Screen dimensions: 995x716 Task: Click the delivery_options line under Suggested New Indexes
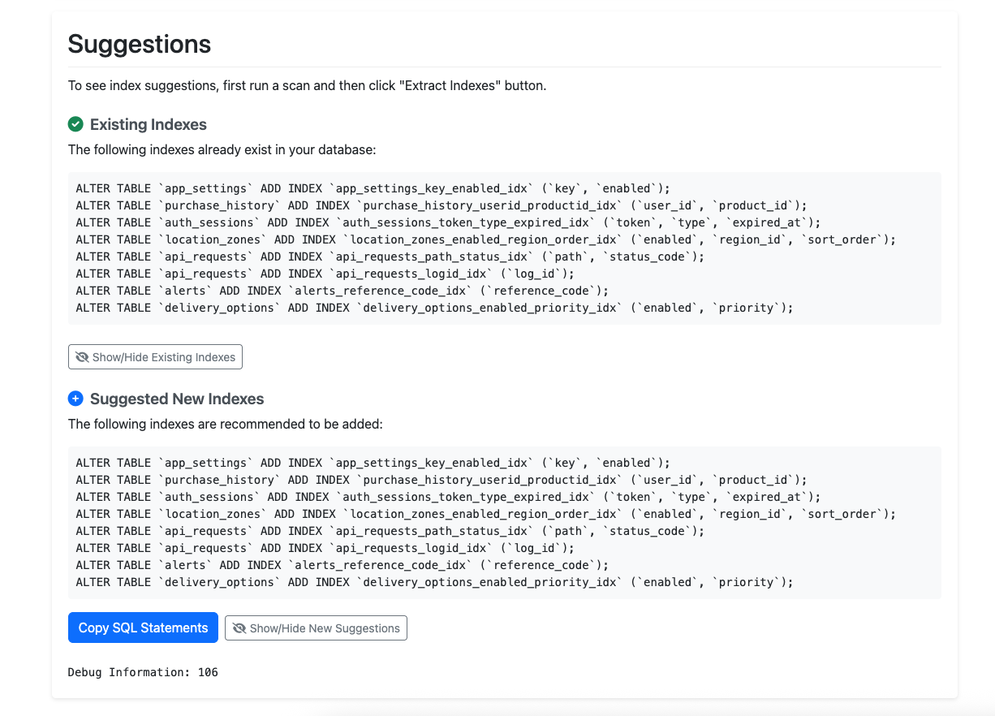(434, 582)
